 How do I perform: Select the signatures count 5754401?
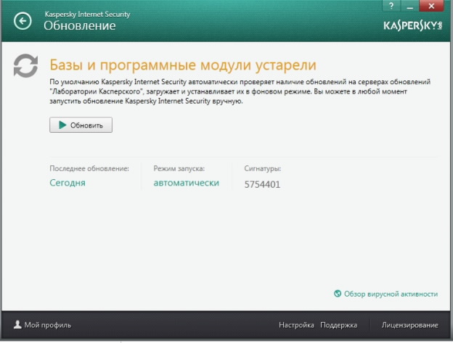pos(262,184)
